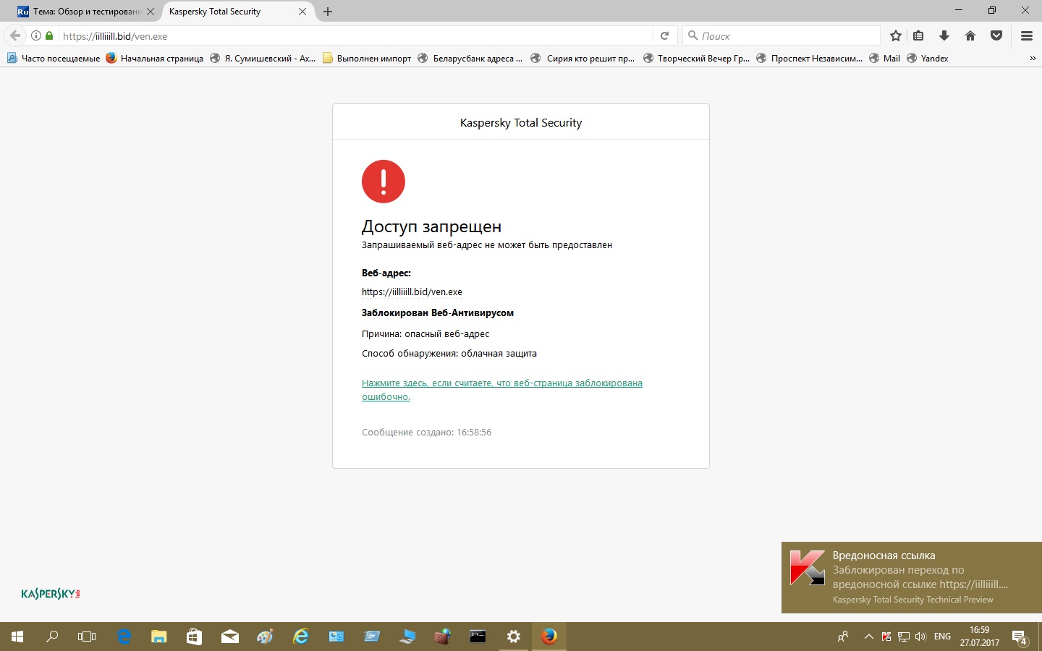The image size is (1042, 651).
Task: Click the 'Доступ запрещен' heading
Action: [431, 226]
